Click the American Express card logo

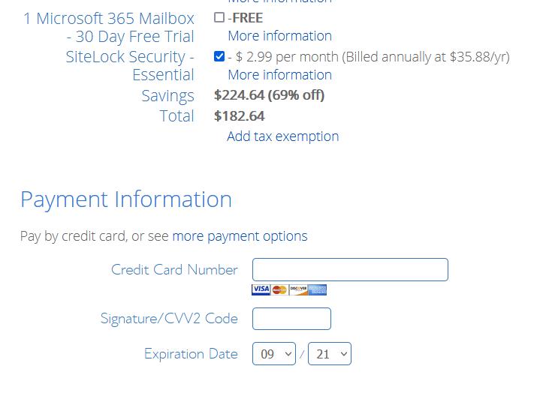click(317, 289)
